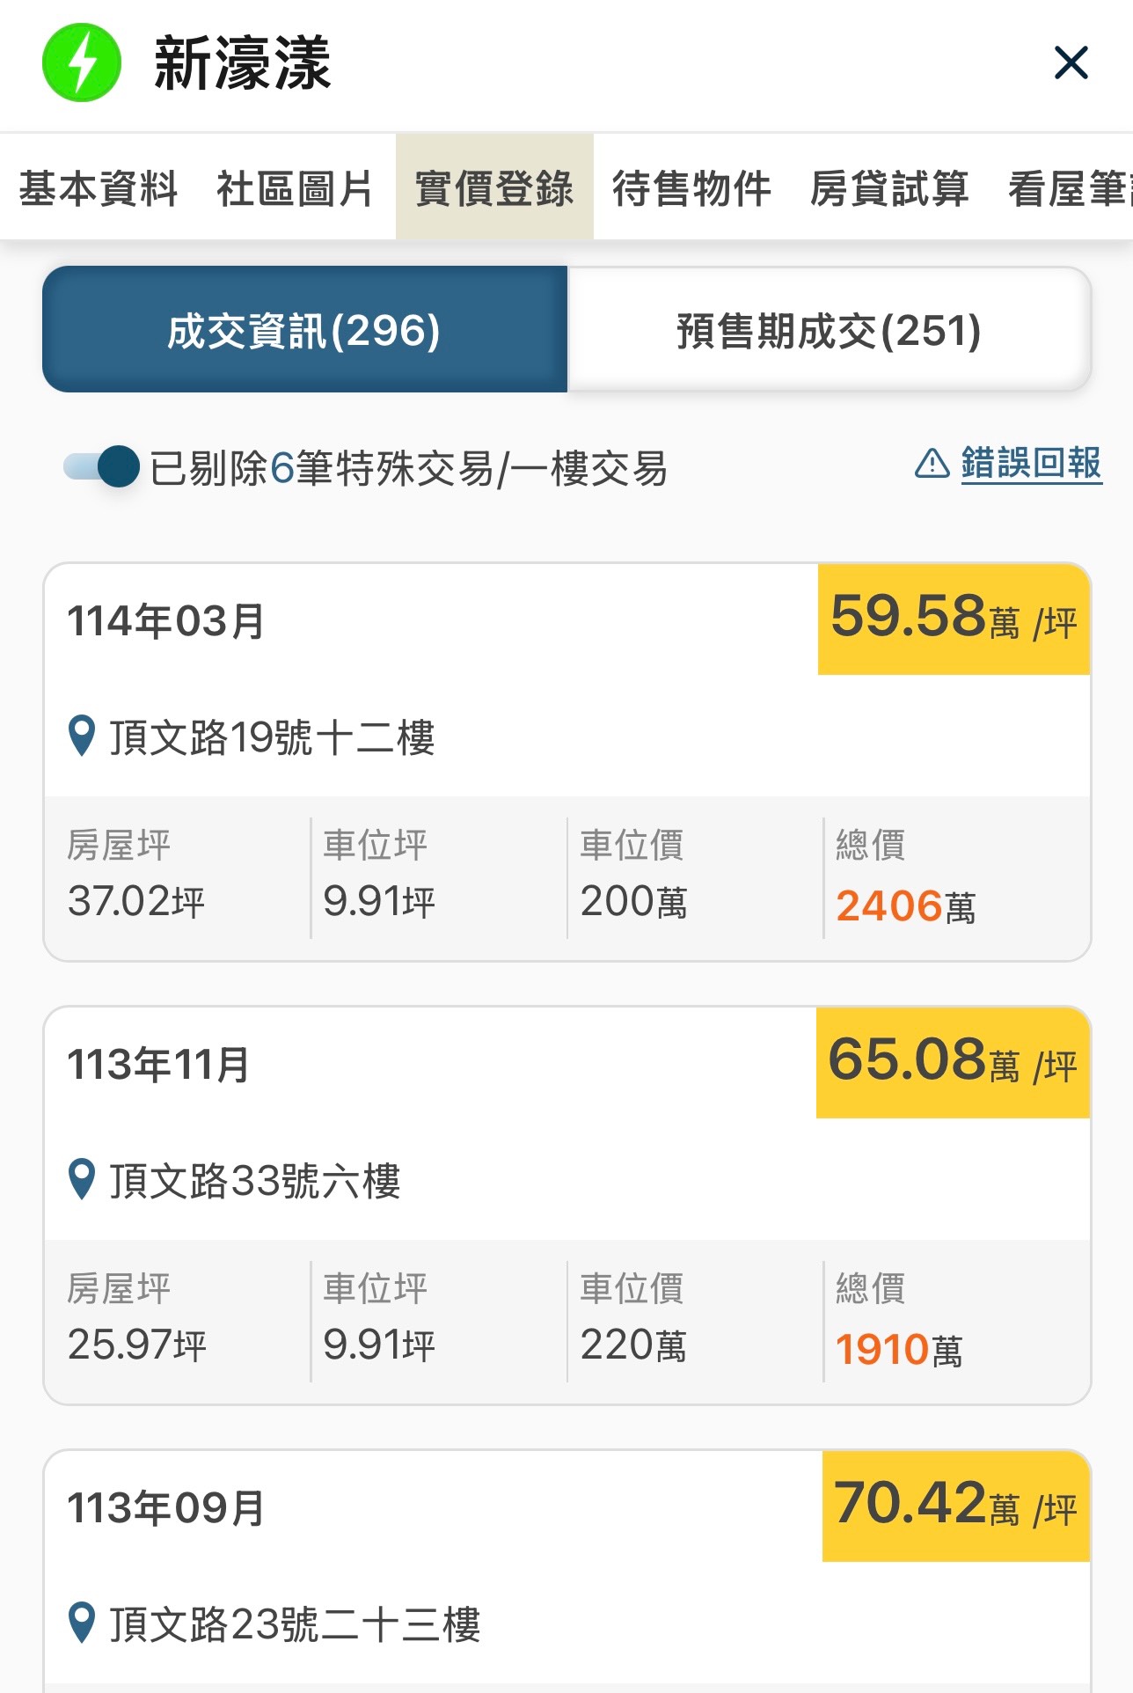
Task: Open the 待售物件 tab
Action: coord(691,188)
